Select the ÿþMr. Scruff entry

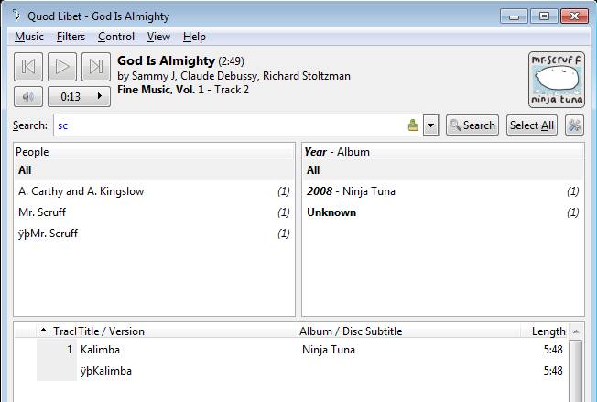pos(154,233)
